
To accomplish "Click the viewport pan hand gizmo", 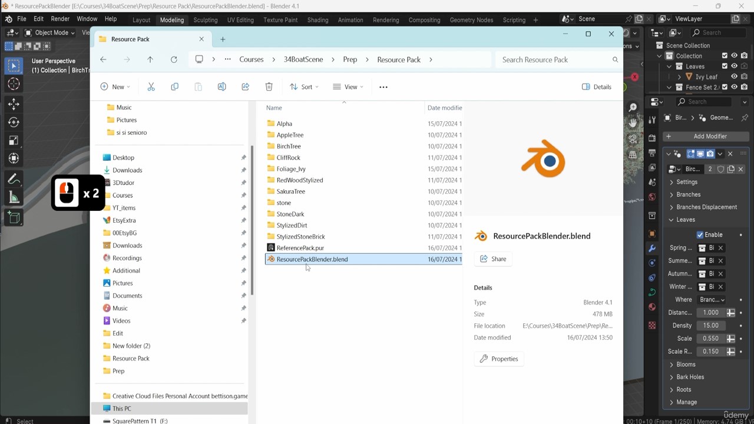I will [x=633, y=123].
